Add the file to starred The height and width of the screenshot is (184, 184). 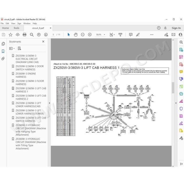click(11, 35)
